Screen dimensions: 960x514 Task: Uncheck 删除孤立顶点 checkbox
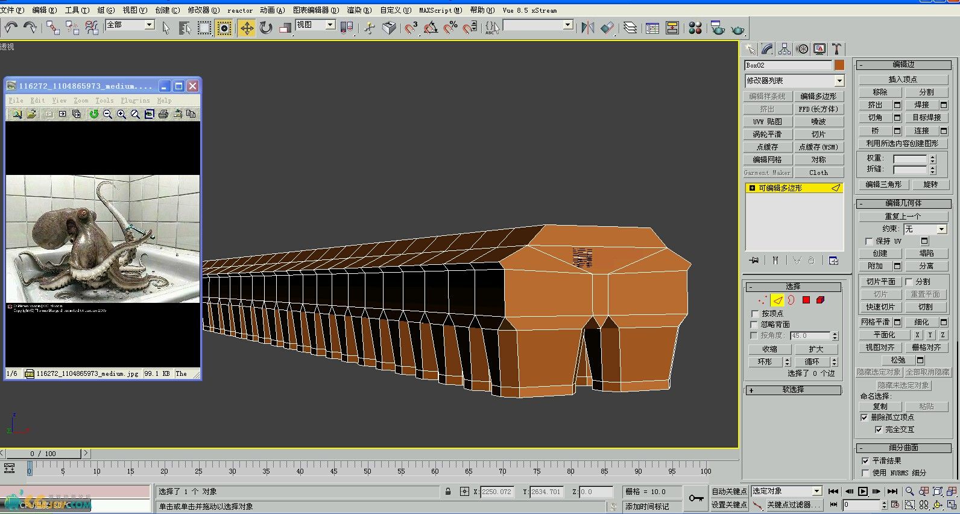[864, 417]
